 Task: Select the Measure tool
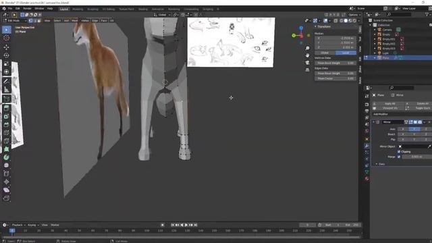coord(7,90)
